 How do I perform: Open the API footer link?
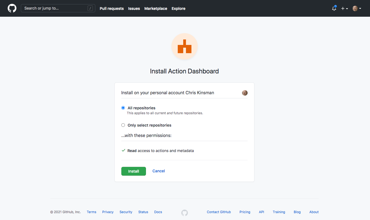[x=262, y=212]
